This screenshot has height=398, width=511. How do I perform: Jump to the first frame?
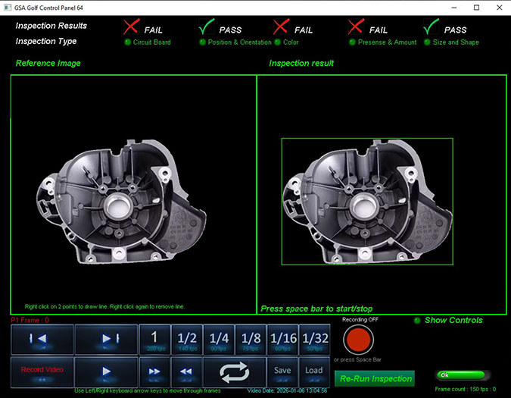pyautogui.click(x=42, y=339)
